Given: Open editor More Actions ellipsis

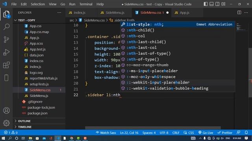Looking at the screenshot, I should (246, 13).
